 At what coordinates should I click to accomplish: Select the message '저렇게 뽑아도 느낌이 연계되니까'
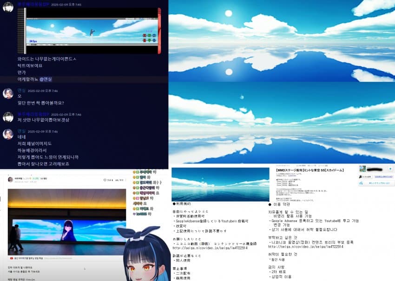[48, 157]
